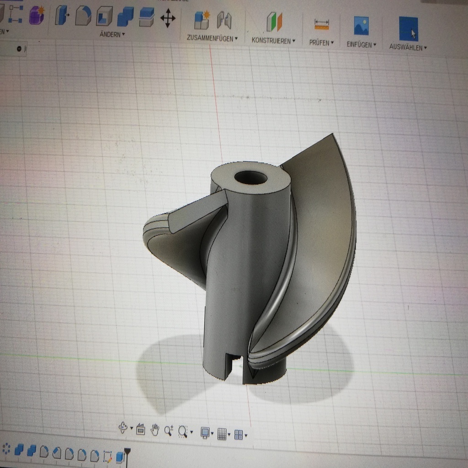
Task: Open the KONSTRUIEREN dropdown
Action: 273,41
